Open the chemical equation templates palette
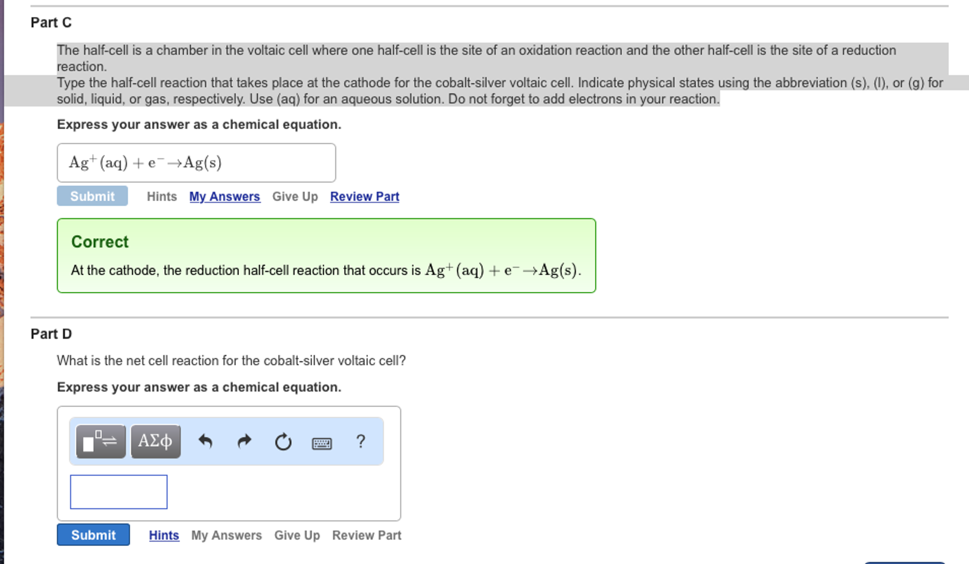The height and width of the screenshot is (564, 969). (x=101, y=441)
